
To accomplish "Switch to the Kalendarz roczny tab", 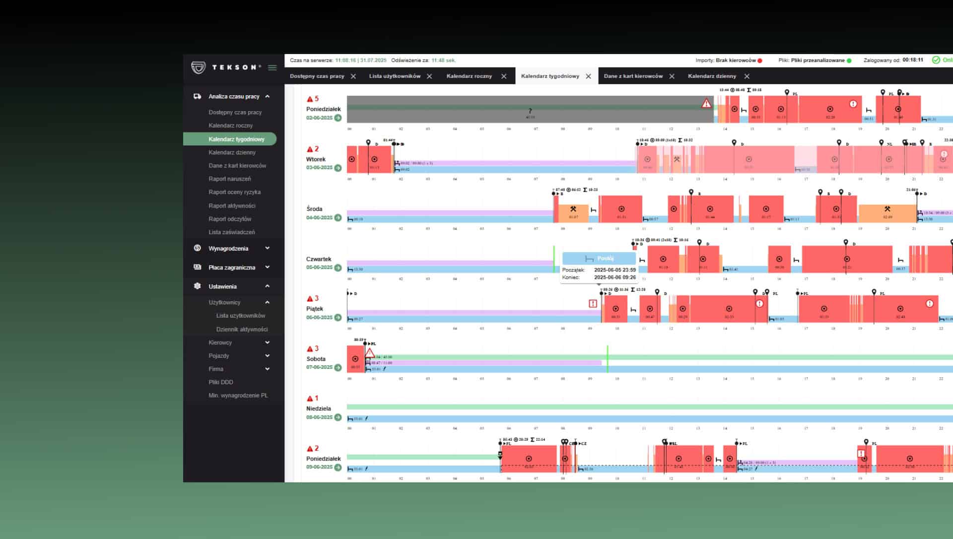I will [x=469, y=76].
